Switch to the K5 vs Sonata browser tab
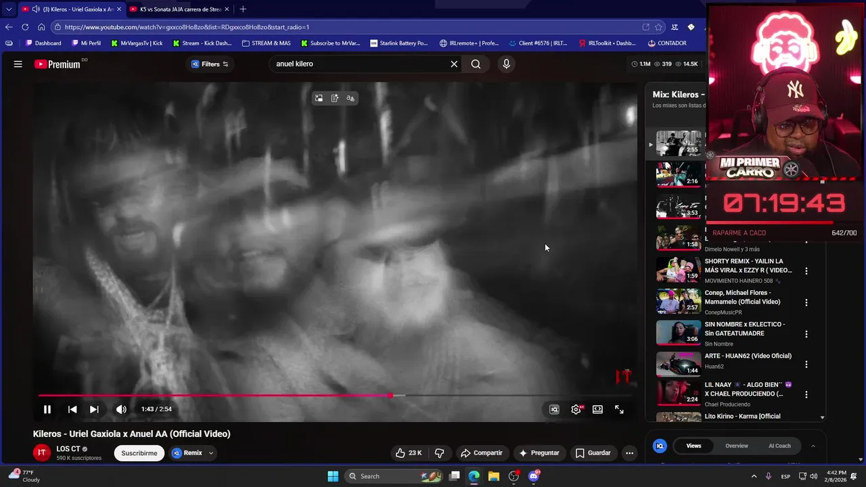Image resolution: width=866 pixels, height=487 pixels. [179, 9]
